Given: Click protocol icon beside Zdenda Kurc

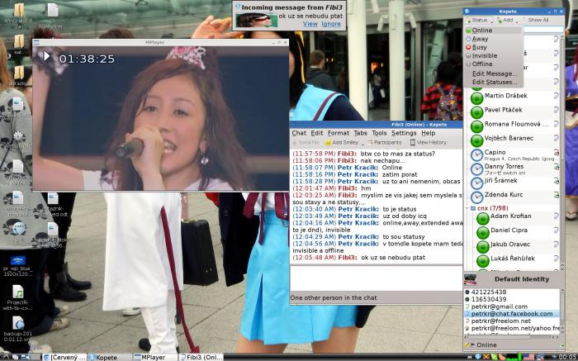Looking at the screenshot, I should [x=557, y=195].
